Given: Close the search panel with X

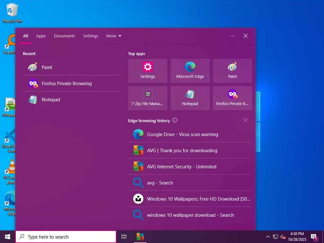Looking at the screenshot, I should (x=246, y=36).
